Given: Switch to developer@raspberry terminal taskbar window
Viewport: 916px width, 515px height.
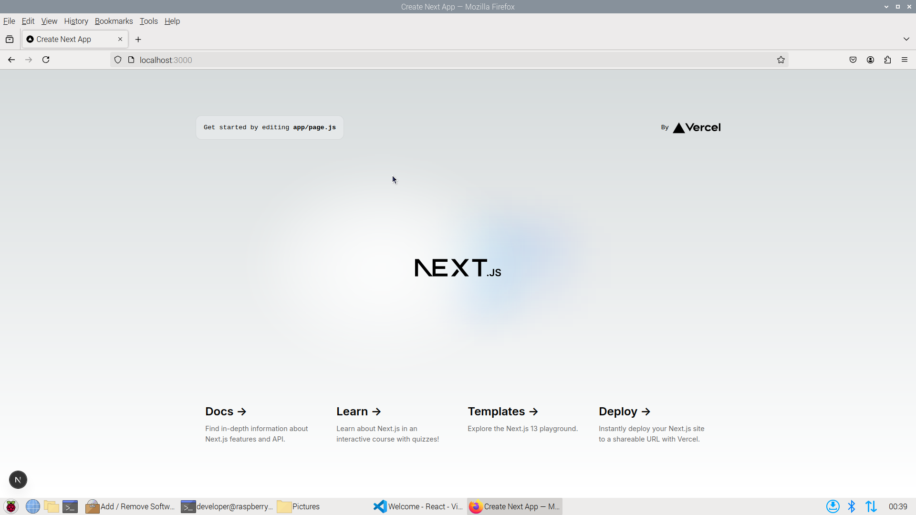Looking at the screenshot, I should 227,506.
